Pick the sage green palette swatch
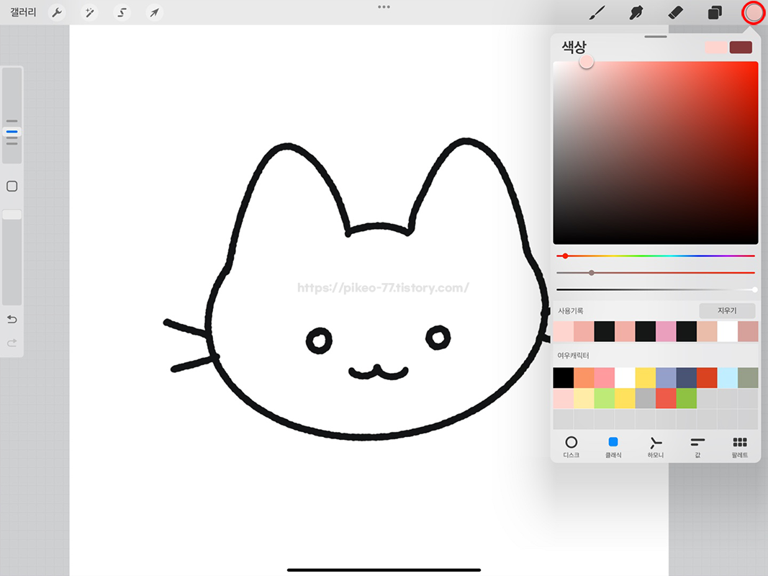The height and width of the screenshot is (576, 768). click(x=748, y=377)
